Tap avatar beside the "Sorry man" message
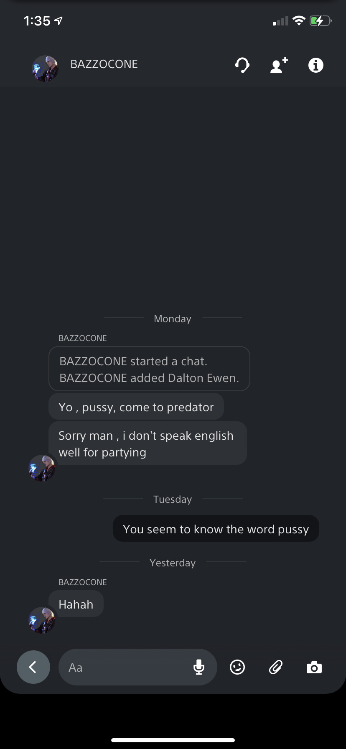 click(x=42, y=468)
